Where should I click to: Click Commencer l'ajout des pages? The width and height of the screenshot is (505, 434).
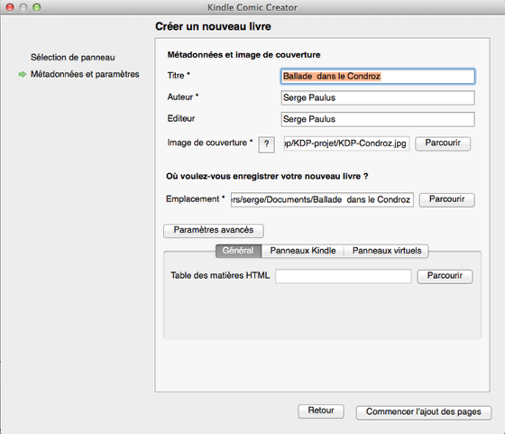[424, 412]
